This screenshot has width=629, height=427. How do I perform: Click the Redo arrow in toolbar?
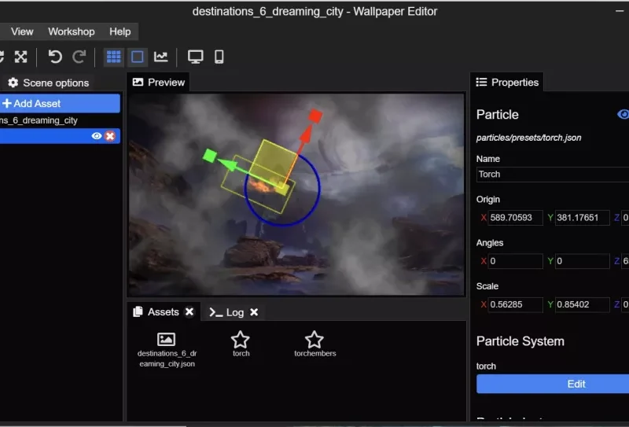(x=79, y=57)
